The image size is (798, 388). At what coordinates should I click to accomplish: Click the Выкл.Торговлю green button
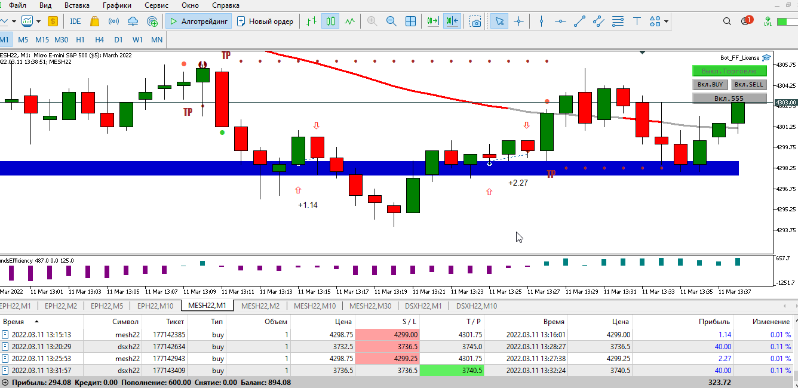pos(729,71)
